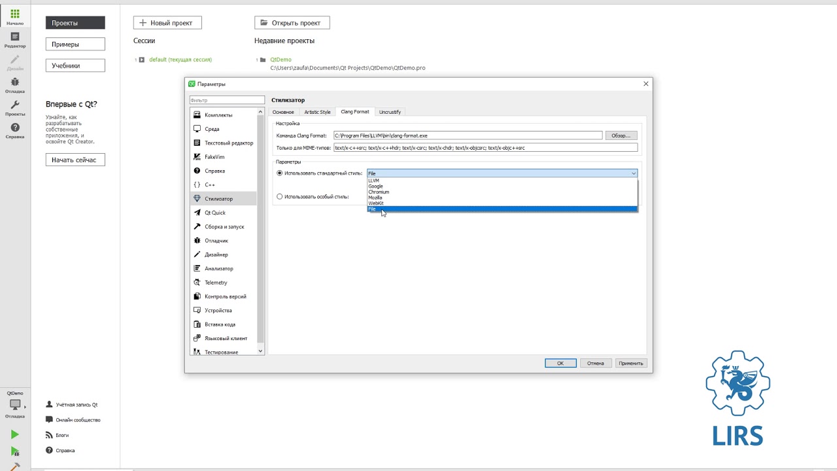Open the FakeVim settings category
837x471 pixels.
(x=224, y=157)
